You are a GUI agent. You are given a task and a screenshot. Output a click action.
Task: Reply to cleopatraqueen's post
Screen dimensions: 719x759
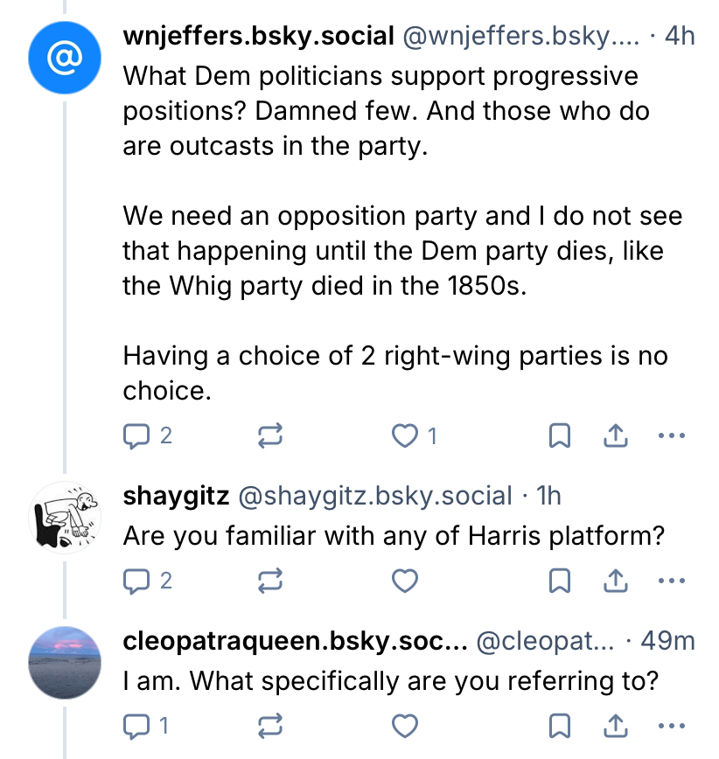(137, 725)
